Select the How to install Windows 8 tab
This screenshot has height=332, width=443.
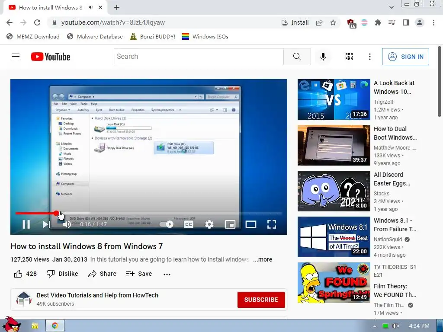(50, 8)
